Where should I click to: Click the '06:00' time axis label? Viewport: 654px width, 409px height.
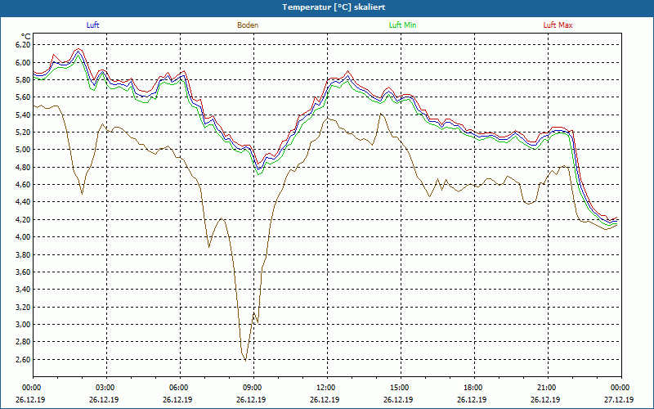point(180,388)
